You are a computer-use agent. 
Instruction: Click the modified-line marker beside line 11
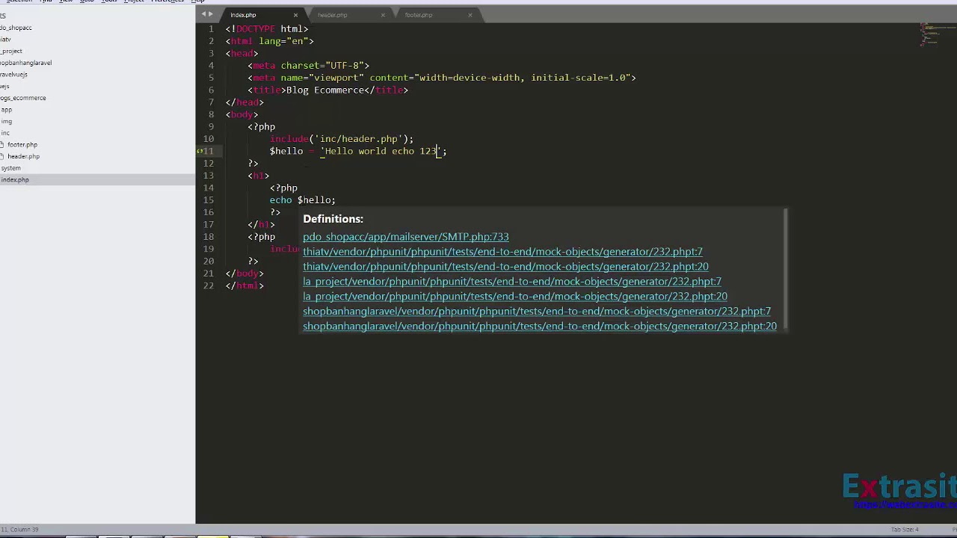coord(200,151)
